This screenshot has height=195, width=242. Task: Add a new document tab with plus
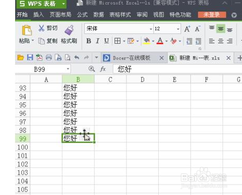click(x=239, y=58)
